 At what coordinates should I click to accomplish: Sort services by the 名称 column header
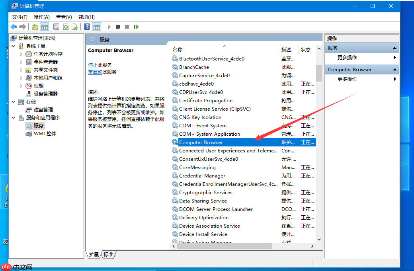177,49
